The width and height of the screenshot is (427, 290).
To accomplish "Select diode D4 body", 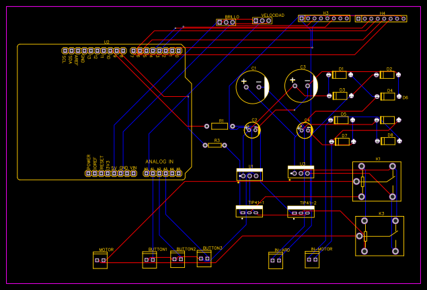I will (388, 96).
